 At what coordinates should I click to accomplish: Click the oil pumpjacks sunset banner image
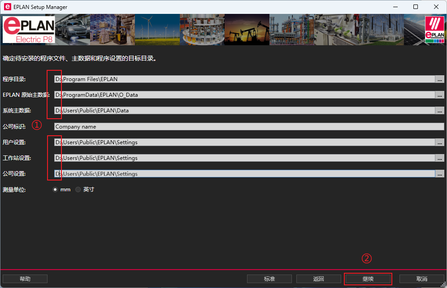tap(247, 30)
